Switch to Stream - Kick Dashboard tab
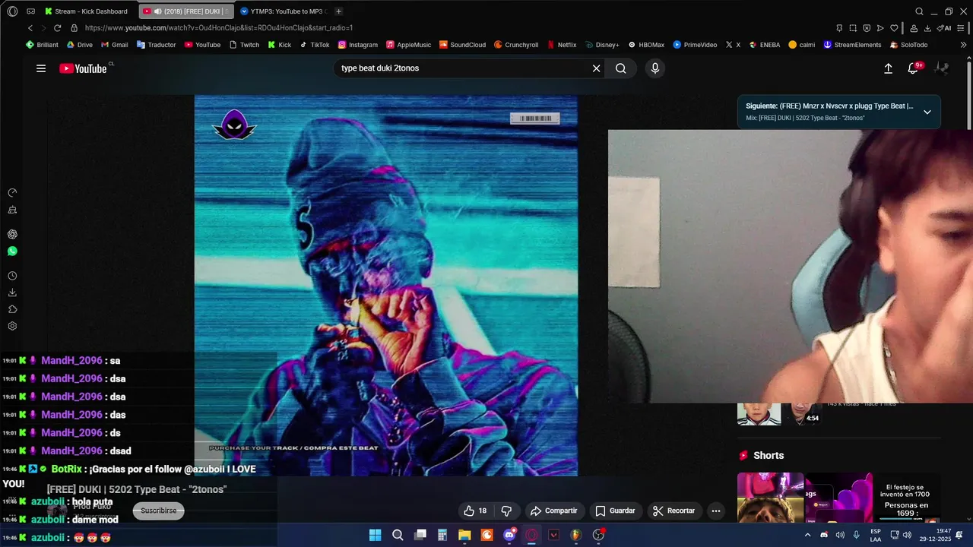 [86, 11]
